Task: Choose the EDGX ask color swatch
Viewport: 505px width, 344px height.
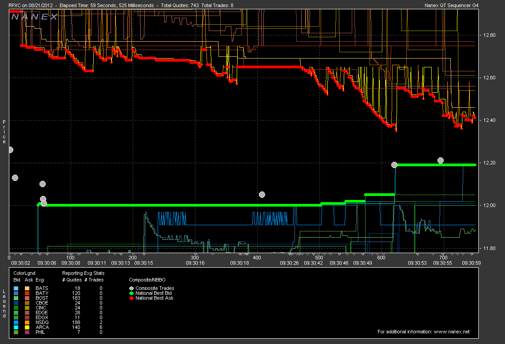Action: click(x=27, y=317)
